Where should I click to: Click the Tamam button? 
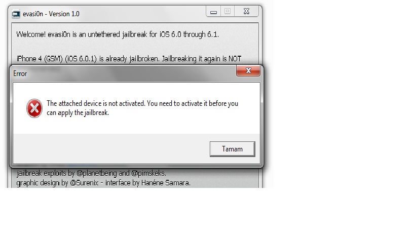coord(233,149)
